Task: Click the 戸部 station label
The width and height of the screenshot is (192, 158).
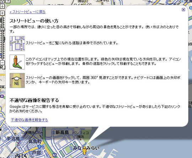Action: pos(37,153)
